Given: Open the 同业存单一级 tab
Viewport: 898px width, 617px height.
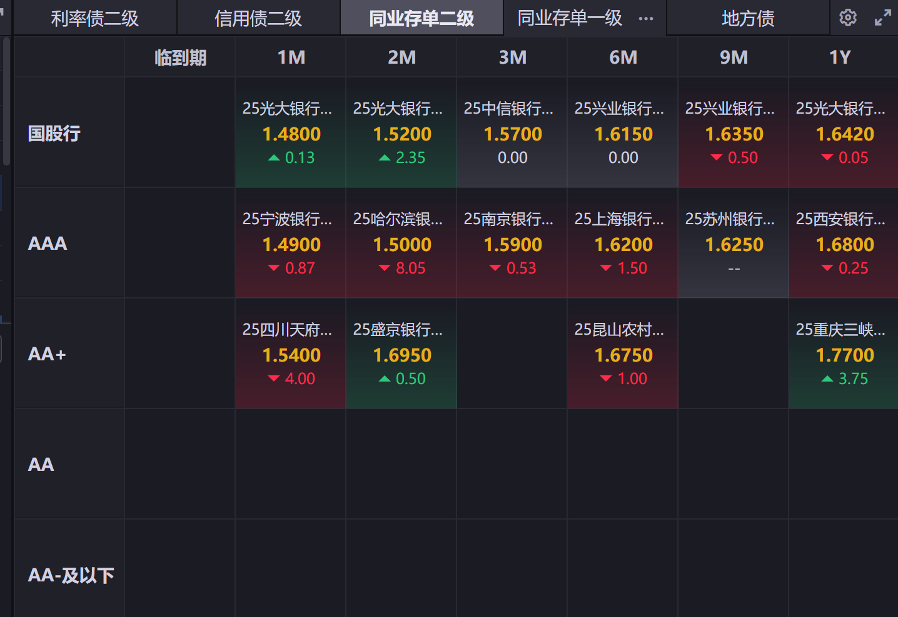Looking at the screenshot, I should click(x=570, y=19).
